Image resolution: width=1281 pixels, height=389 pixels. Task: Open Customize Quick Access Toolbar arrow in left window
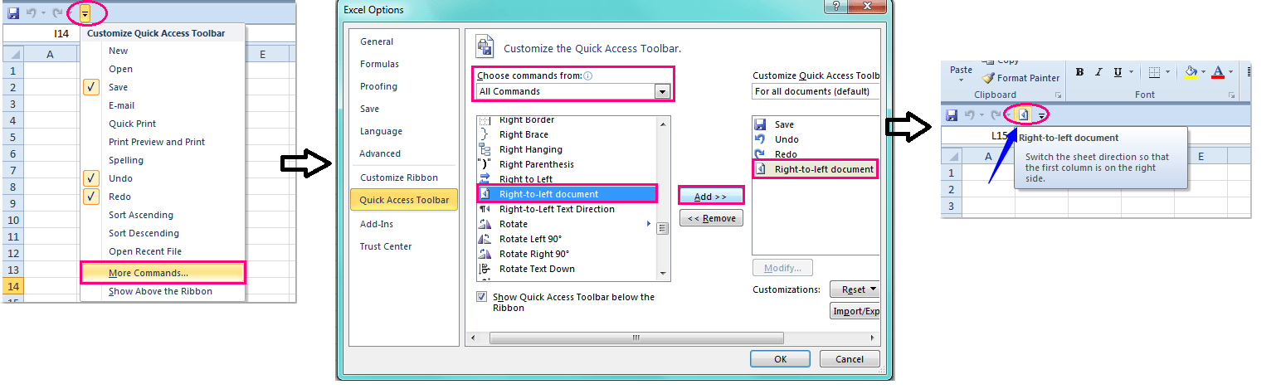click(85, 14)
